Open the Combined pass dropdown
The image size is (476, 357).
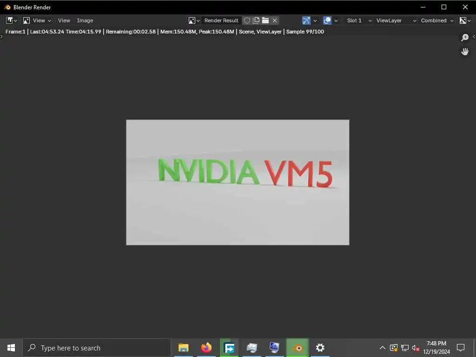pyautogui.click(x=437, y=20)
